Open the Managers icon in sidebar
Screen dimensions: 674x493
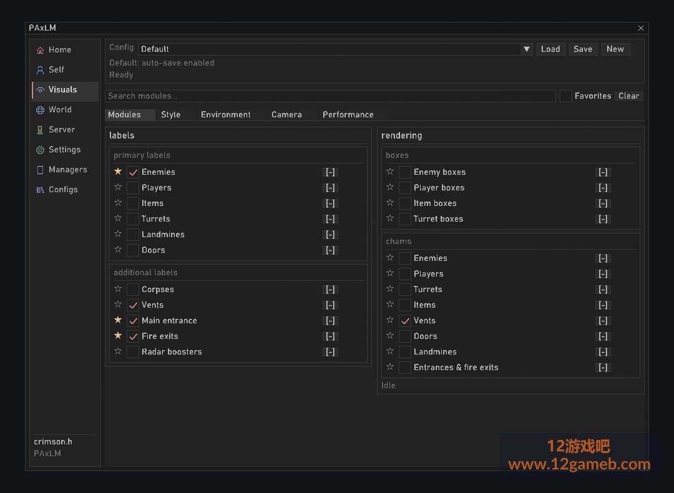point(40,170)
